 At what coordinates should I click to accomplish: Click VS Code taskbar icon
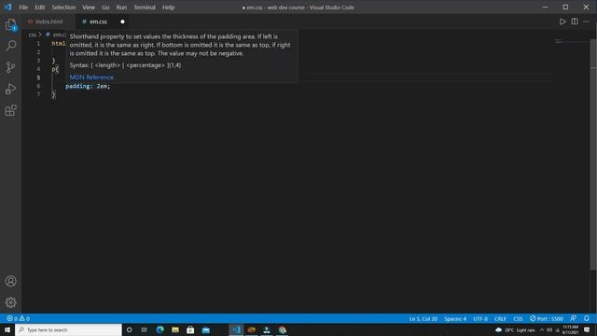click(x=236, y=329)
